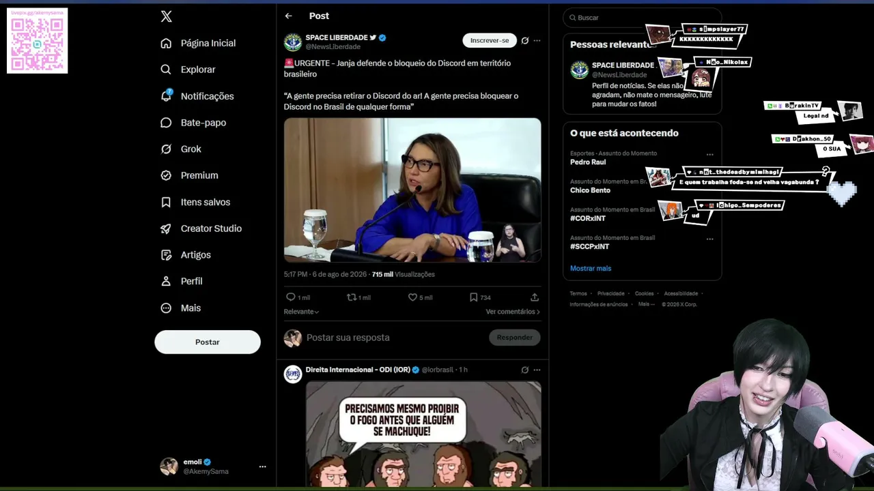Bookmark the post with 734 saves
The height and width of the screenshot is (491, 874).
point(473,297)
